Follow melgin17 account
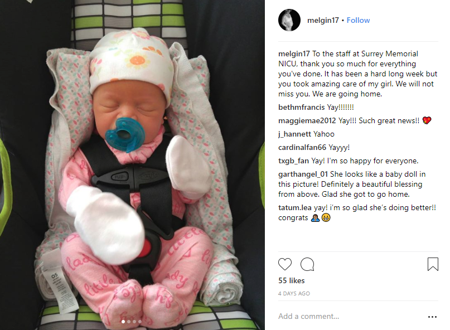The image size is (450, 330). click(358, 21)
